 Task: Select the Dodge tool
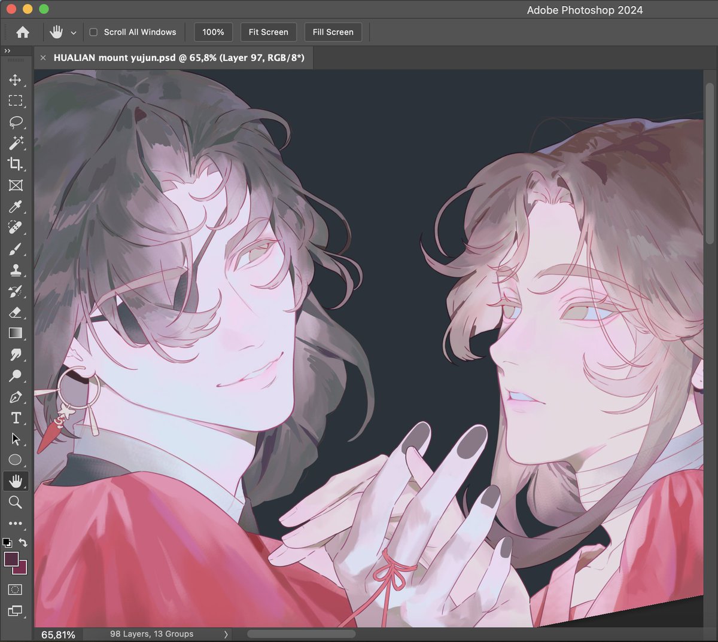click(x=16, y=375)
